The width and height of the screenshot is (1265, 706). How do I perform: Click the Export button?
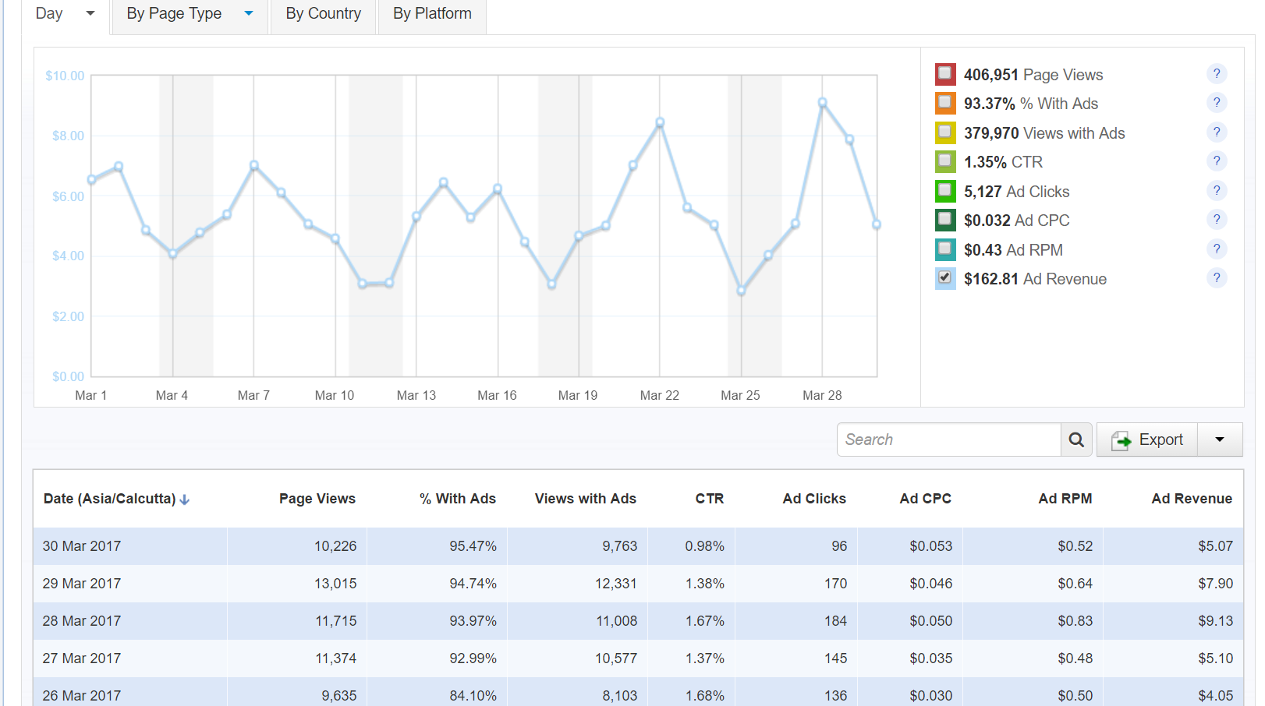(1147, 439)
